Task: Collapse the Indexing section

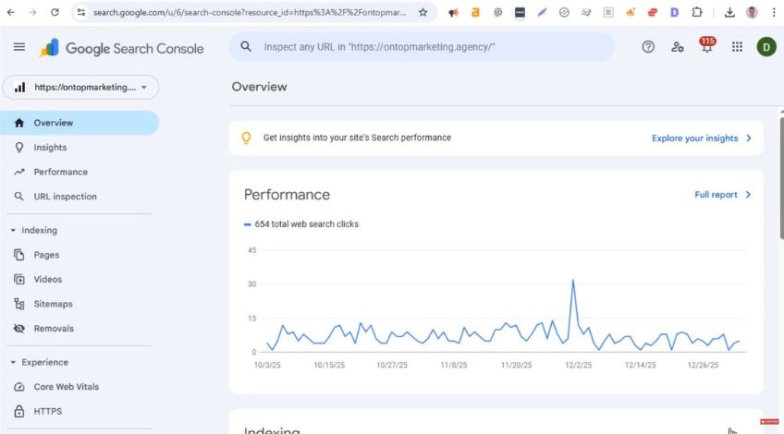Action: pos(13,231)
